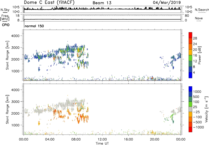
Task: Click the "normal 150" CPID text
Action: click(34, 26)
